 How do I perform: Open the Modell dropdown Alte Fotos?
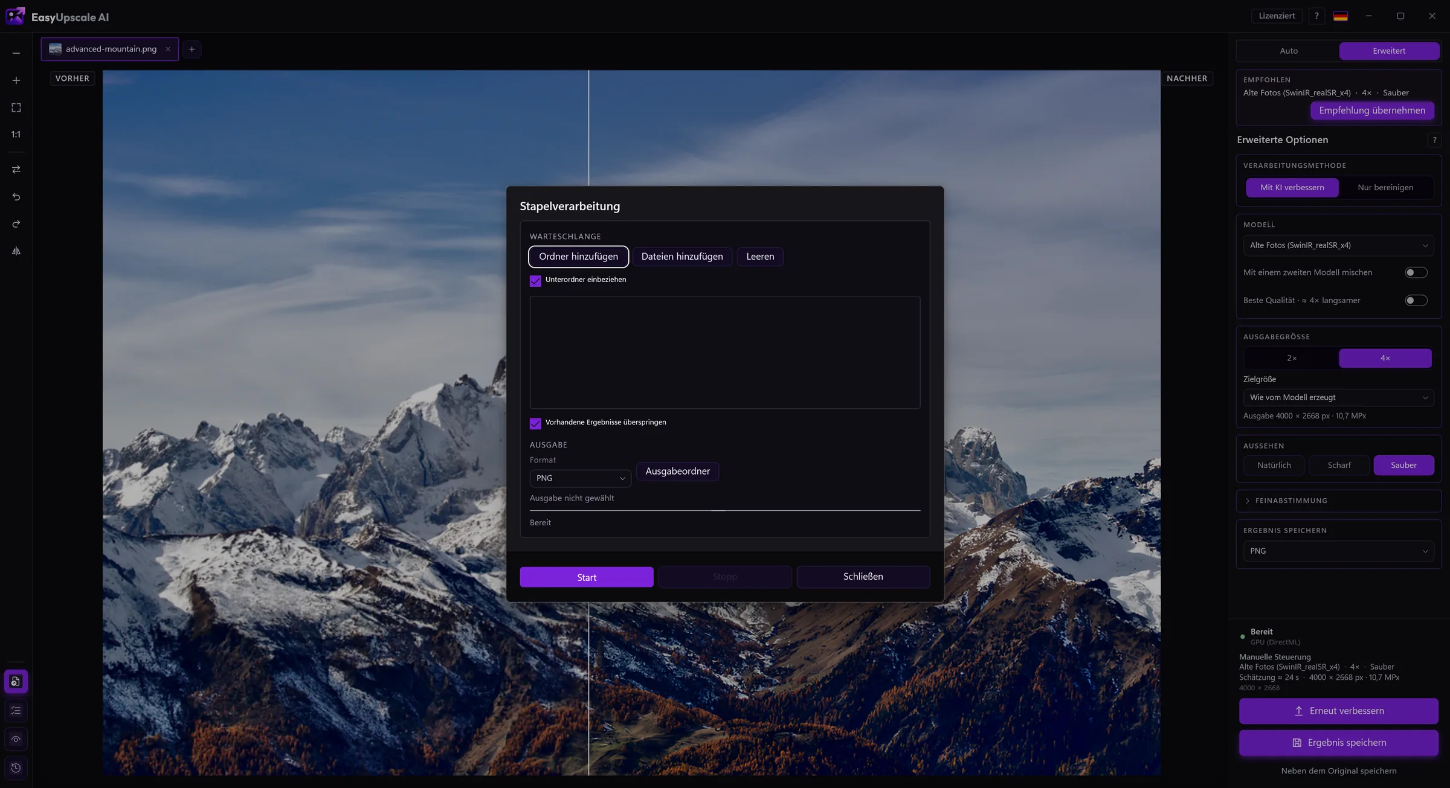1338,246
